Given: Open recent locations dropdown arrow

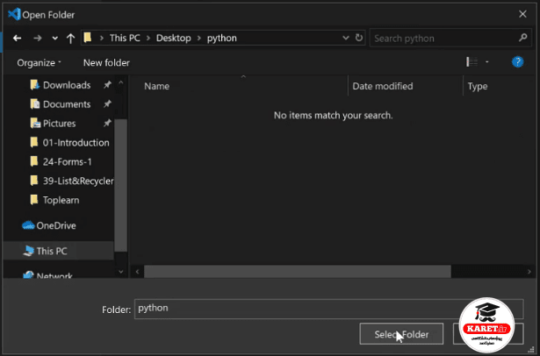Looking at the screenshot, I should [x=54, y=39].
